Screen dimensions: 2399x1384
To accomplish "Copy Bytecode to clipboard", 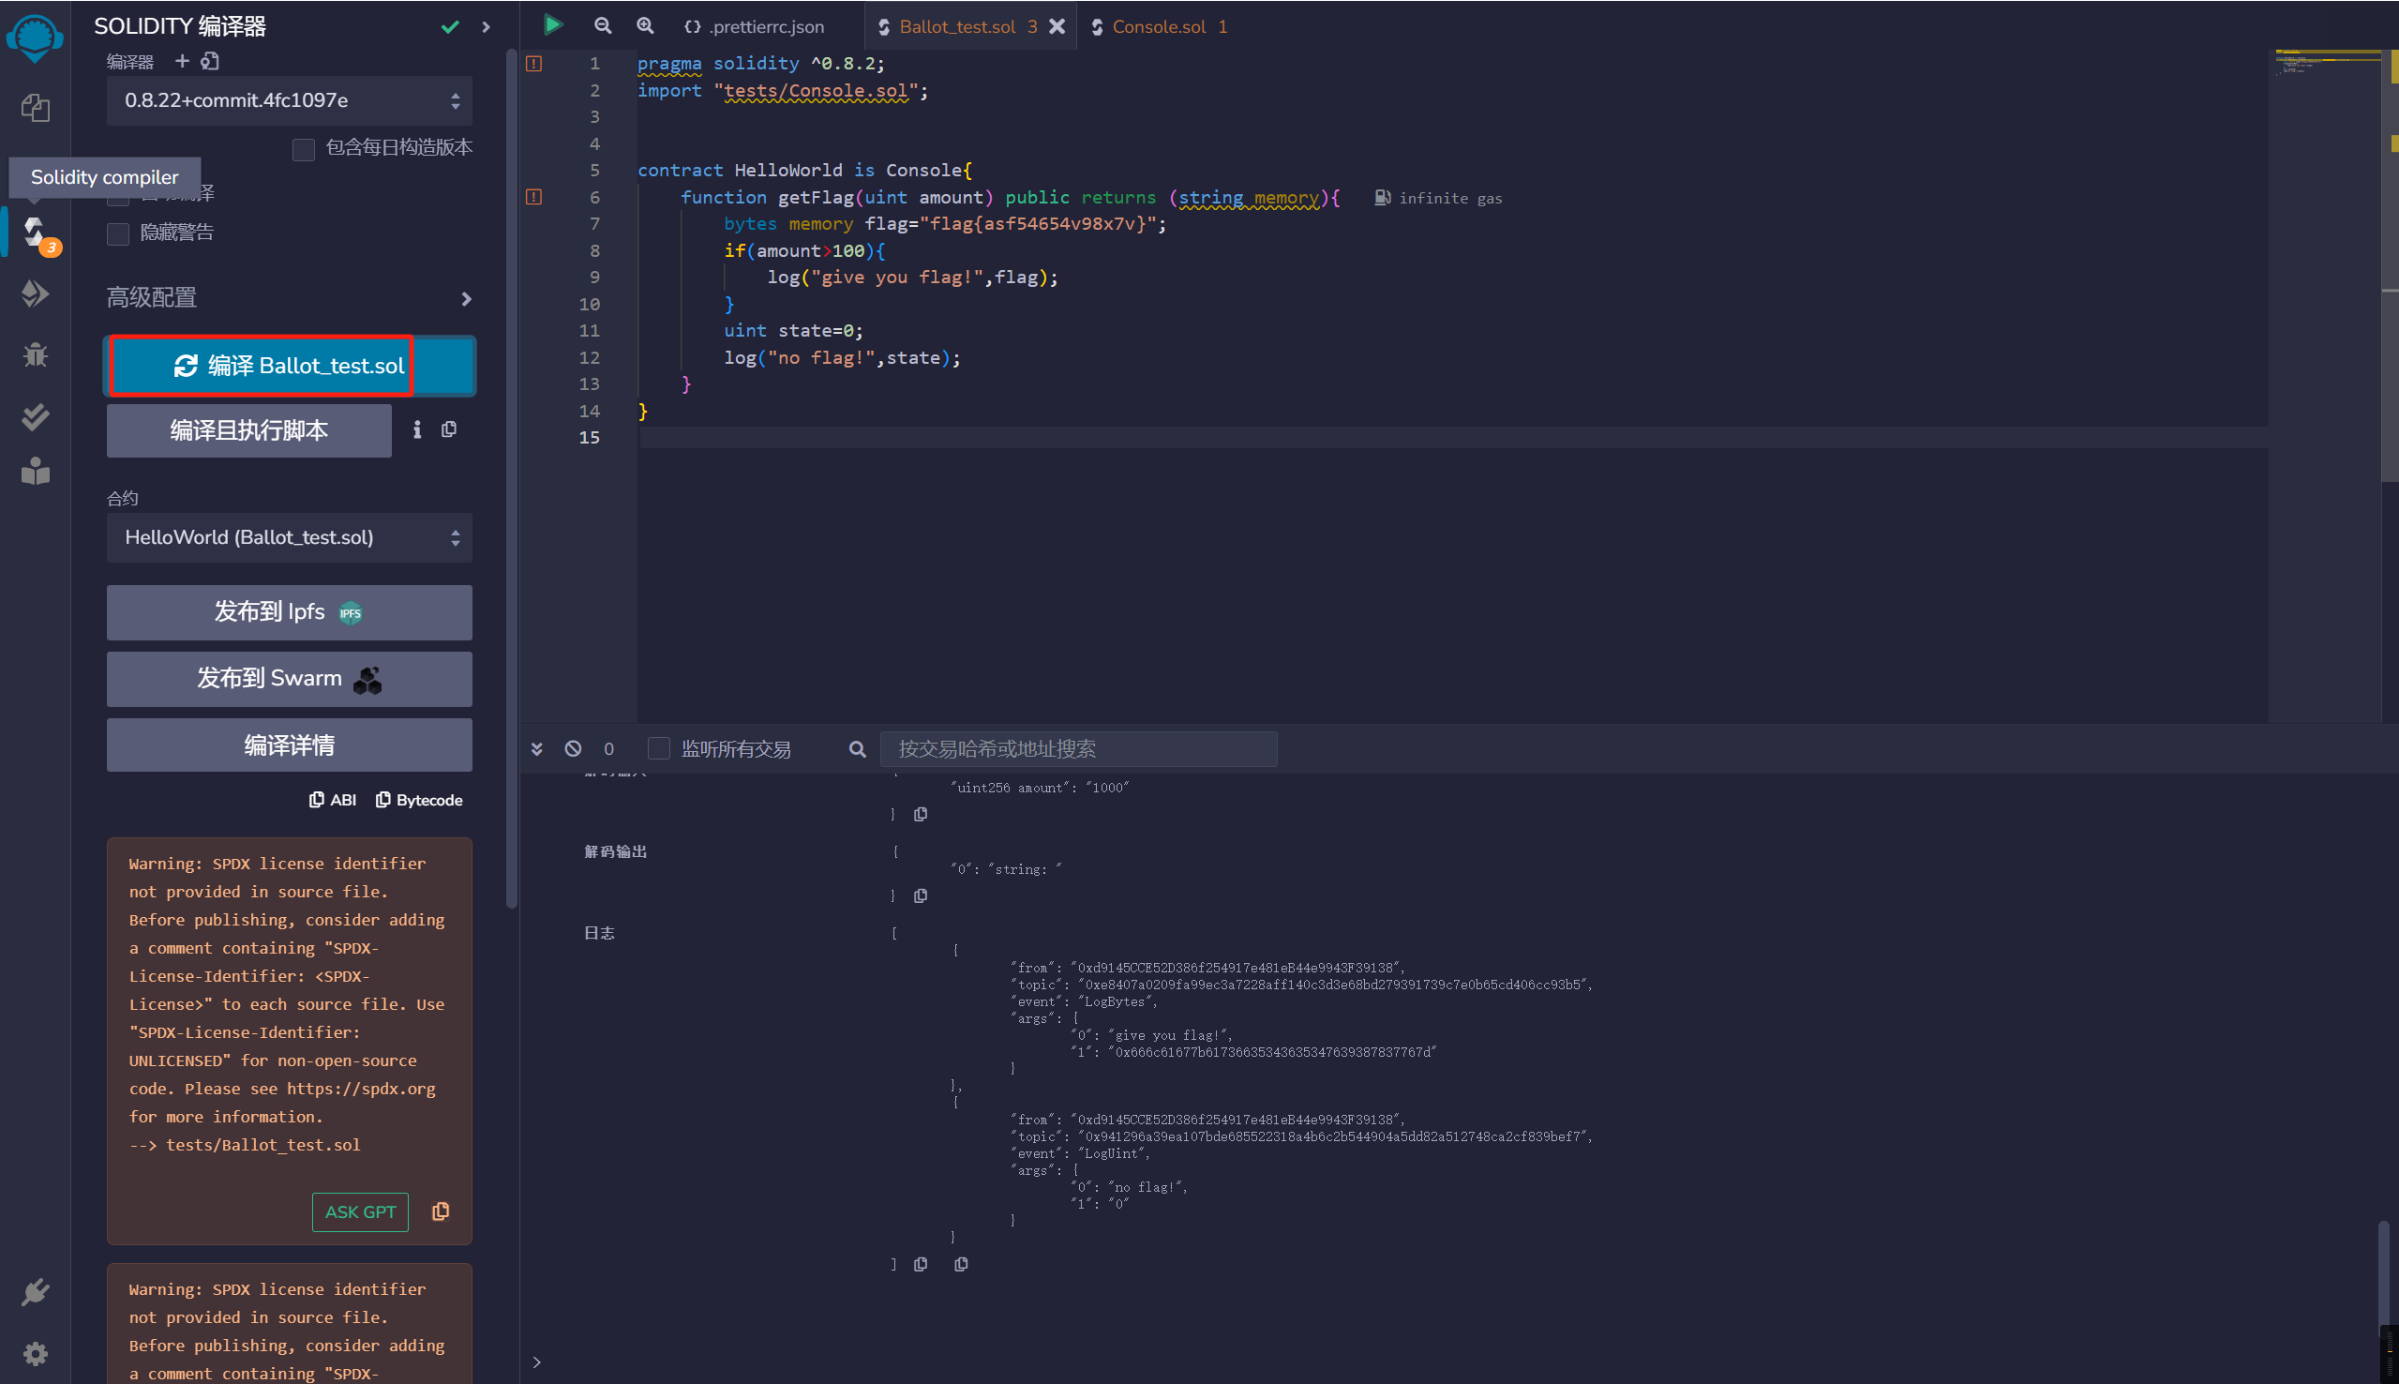I will point(419,801).
